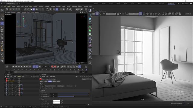Click the Objects panel search icon
Image resolution: width=193 pixels, height=108 pixels.
(32, 76)
